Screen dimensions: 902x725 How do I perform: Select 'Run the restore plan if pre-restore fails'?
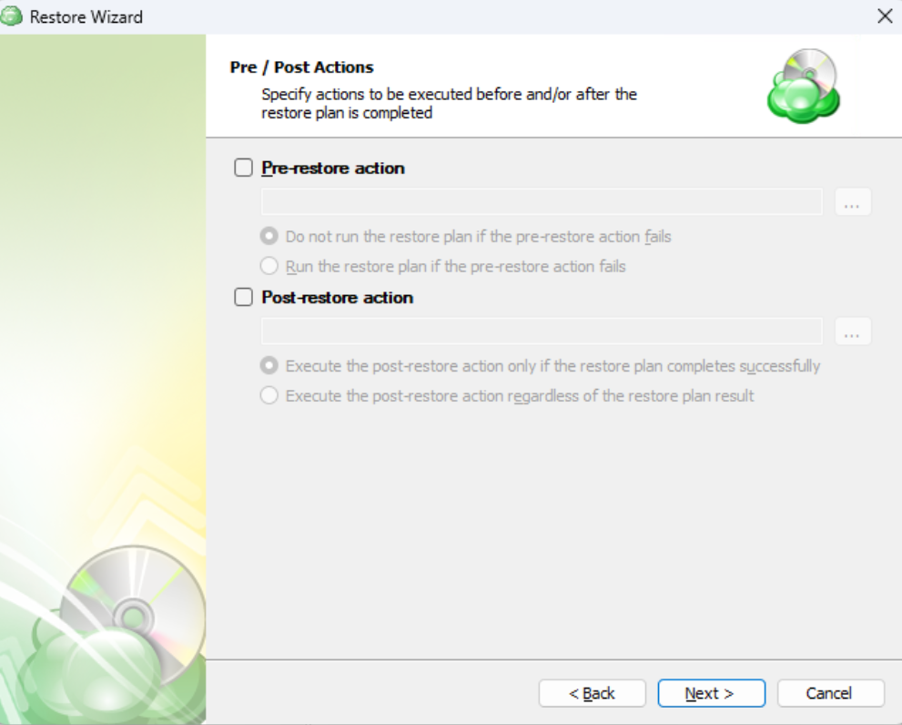pyautogui.click(x=269, y=266)
